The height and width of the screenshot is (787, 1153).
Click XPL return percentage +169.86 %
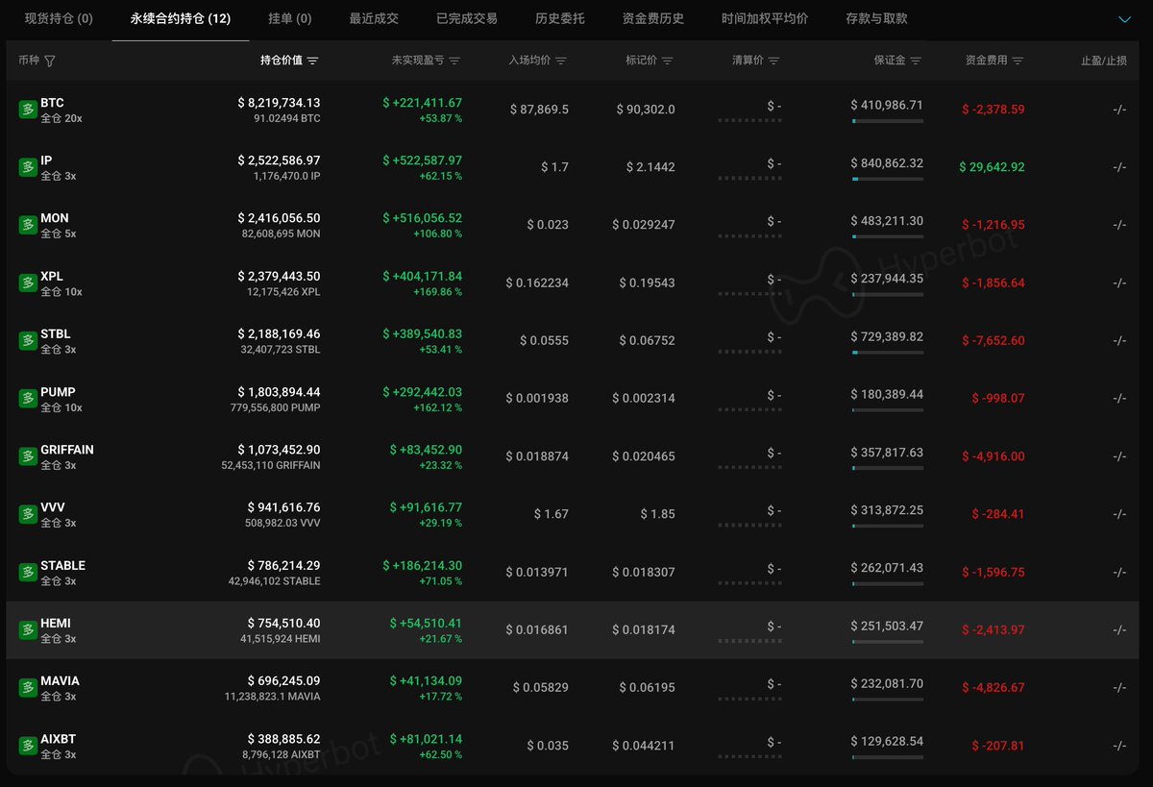point(437,291)
